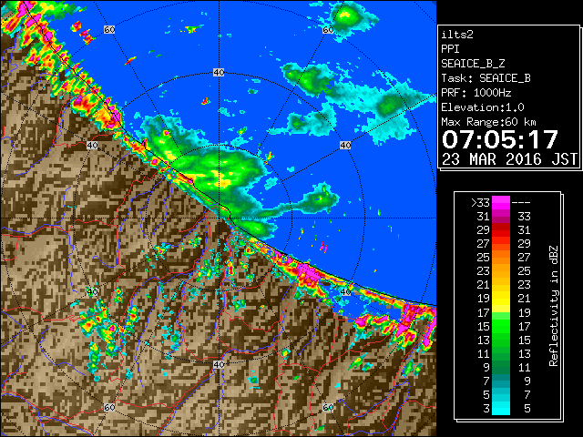Click the 'Max Range:60 km' text

click(x=489, y=122)
